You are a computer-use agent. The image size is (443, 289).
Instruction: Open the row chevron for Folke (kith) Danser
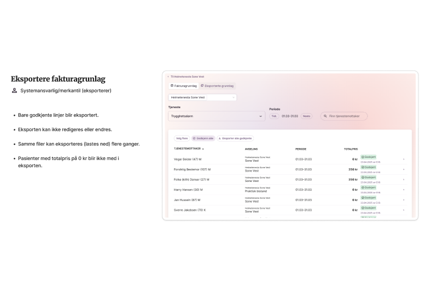click(404, 180)
